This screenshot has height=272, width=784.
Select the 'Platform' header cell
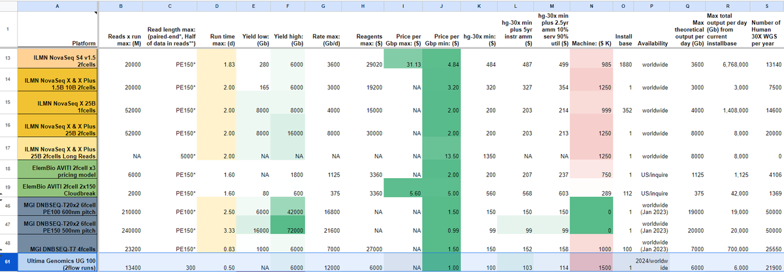[x=57, y=30]
